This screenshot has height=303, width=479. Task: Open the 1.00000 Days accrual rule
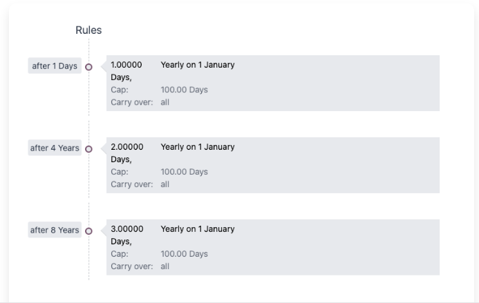tap(127, 70)
